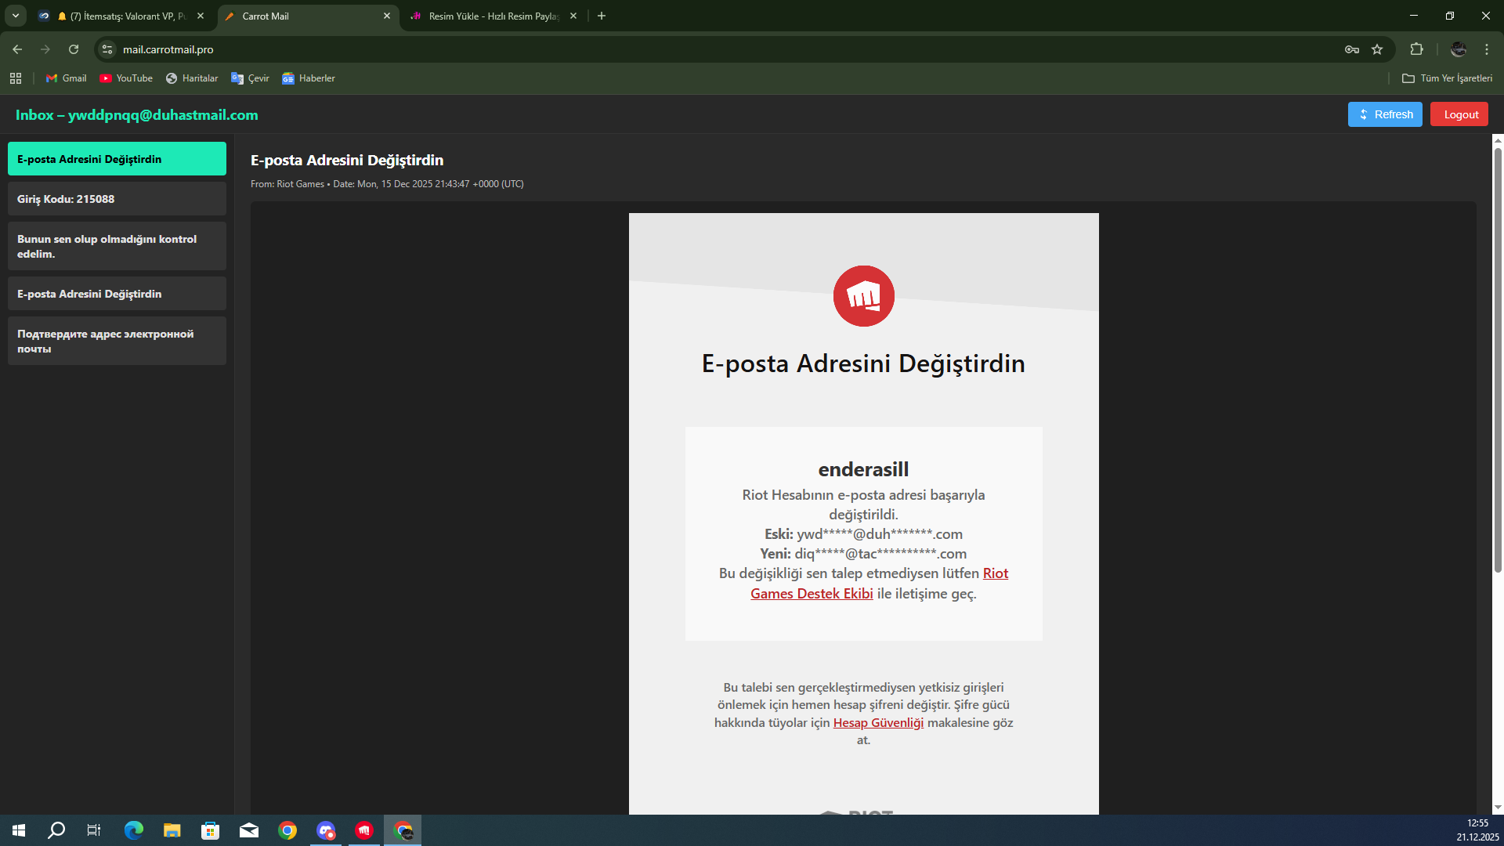Open the Chrome apps grid
The image size is (1504, 846).
pyautogui.click(x=16, y=78)
